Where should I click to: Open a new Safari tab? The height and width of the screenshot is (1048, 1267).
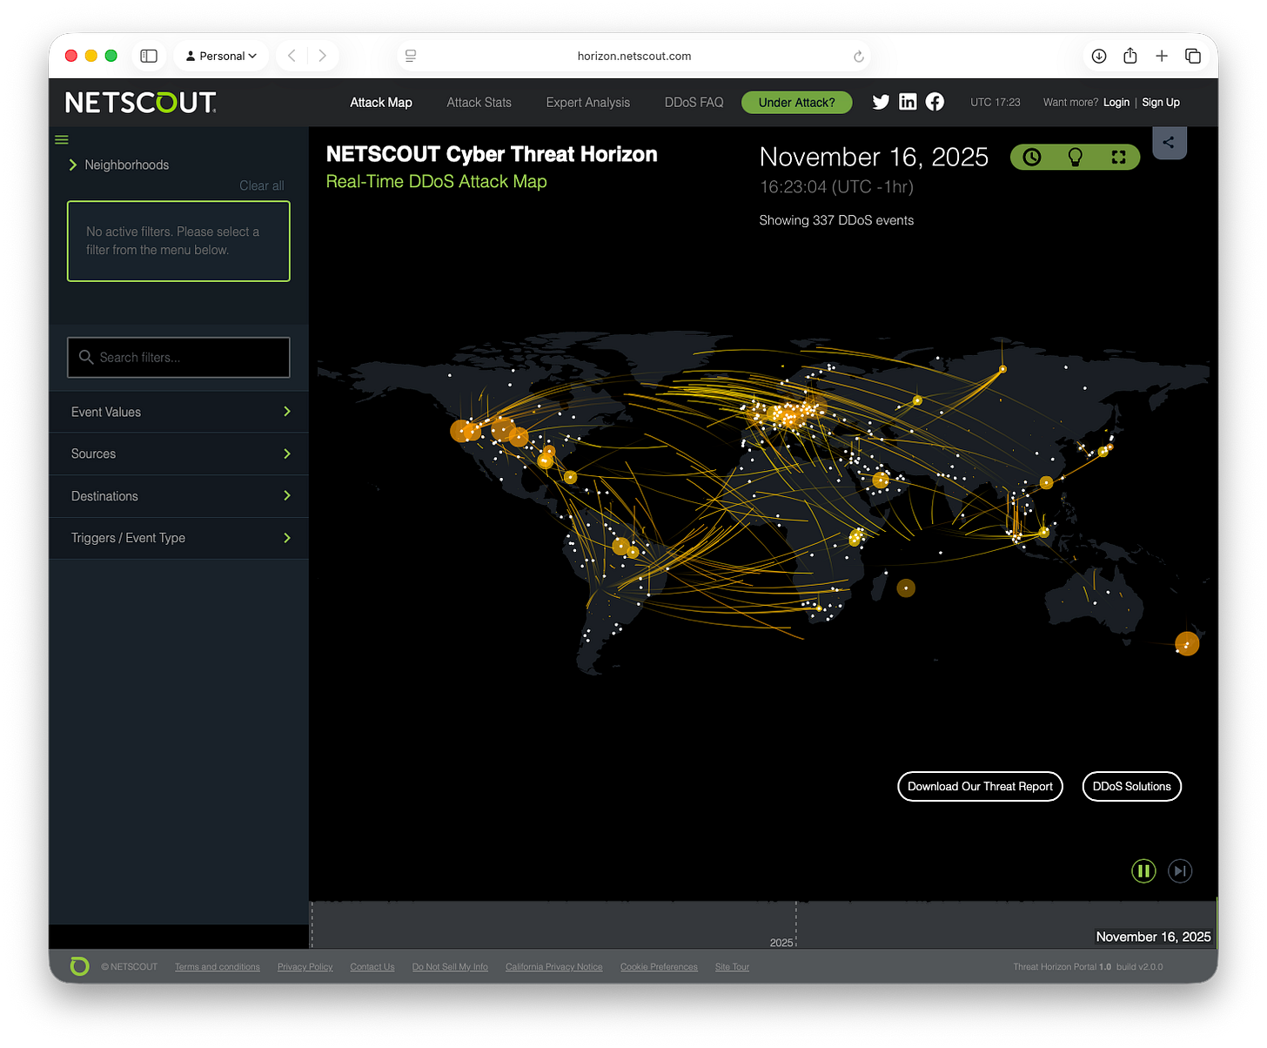[1162, 56]
